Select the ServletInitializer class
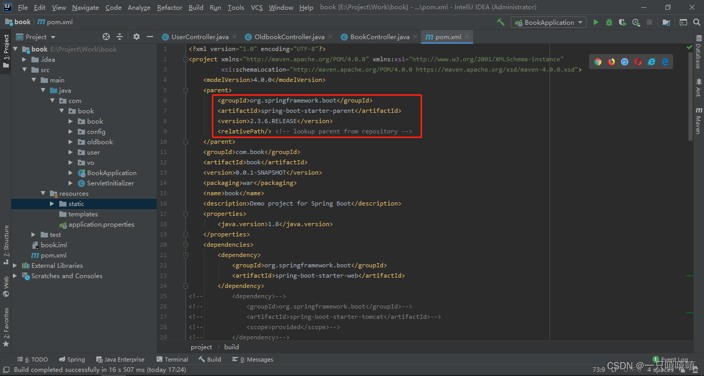The height and width of the screenshot is (376, 704). [110, 183]
